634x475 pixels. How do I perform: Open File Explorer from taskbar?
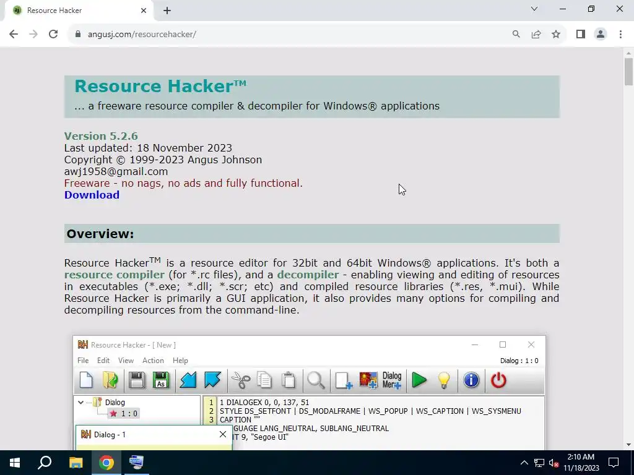(x=76, y=463)
